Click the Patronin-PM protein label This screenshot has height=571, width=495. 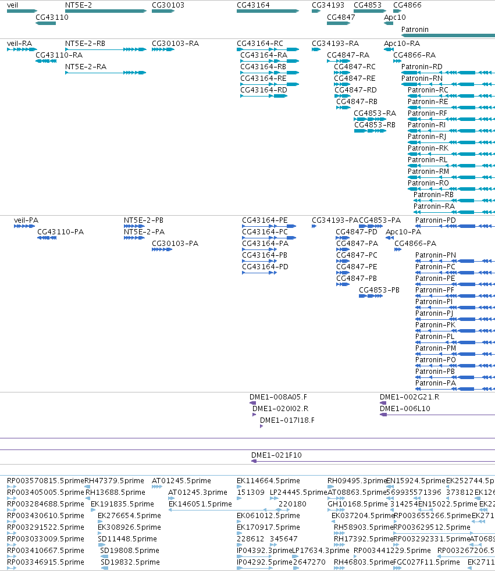[436, 348]
